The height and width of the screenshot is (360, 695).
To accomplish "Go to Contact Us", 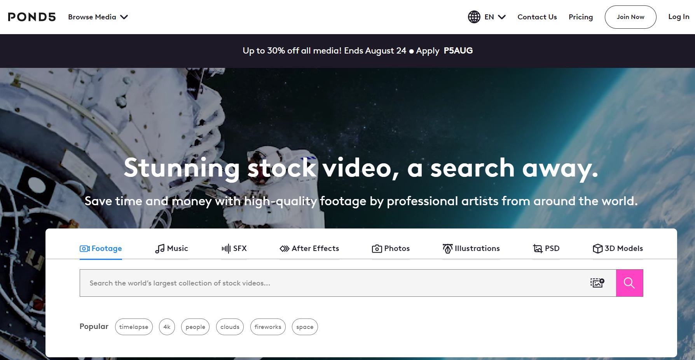I will pos(537,17).
